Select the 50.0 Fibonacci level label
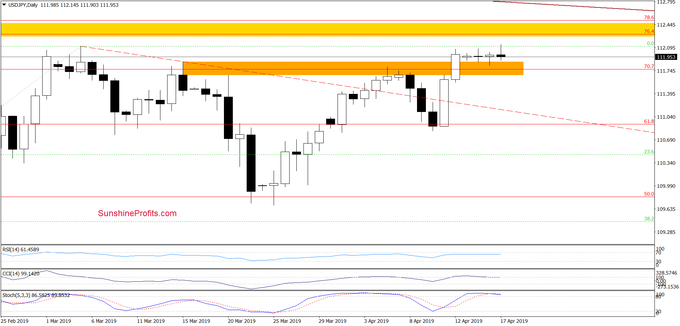This screenshot has height=326, width=680. (649, 194)
